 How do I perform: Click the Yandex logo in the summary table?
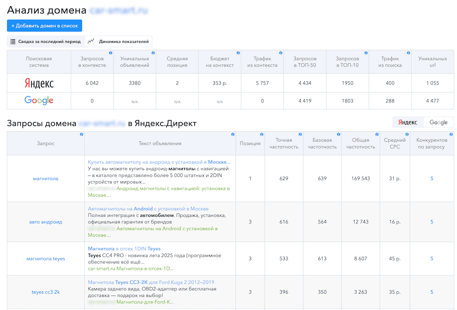coord(39,83)
